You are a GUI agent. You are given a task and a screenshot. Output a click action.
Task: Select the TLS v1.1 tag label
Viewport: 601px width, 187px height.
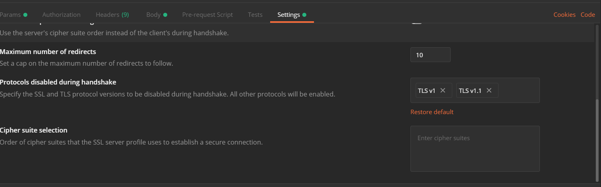click(x=470, y=90)
